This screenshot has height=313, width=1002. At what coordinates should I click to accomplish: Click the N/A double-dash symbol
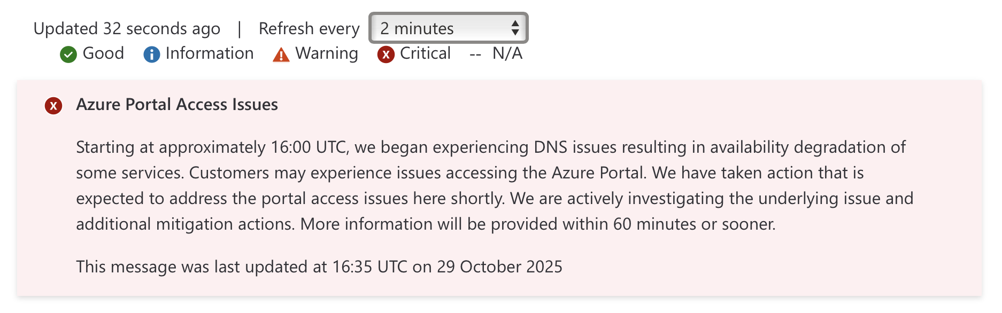click(475, 54)
